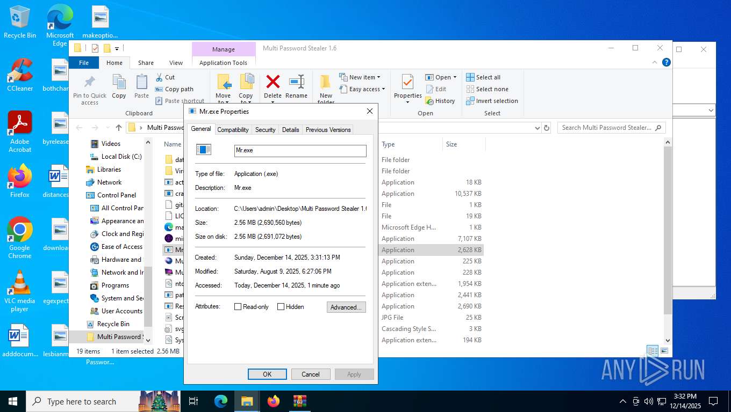Expand the Easy access dropdown

click(384, 89)
